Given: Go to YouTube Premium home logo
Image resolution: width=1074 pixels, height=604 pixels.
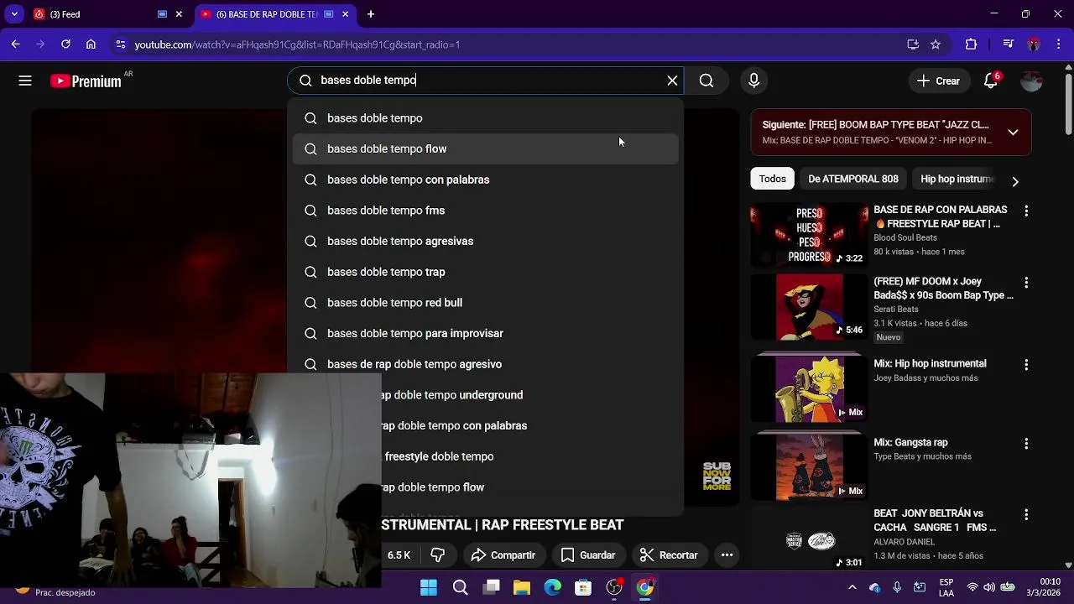Looking at the screenshot, I should click(86, 81).
